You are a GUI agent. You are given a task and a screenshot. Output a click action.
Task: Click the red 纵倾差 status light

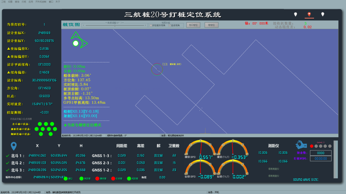coord(113,179)
